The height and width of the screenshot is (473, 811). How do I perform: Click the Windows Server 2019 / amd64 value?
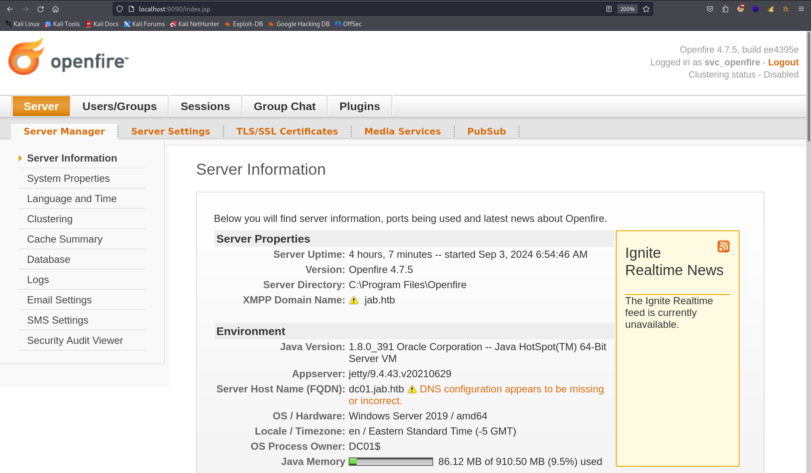[x=418, y=416]
